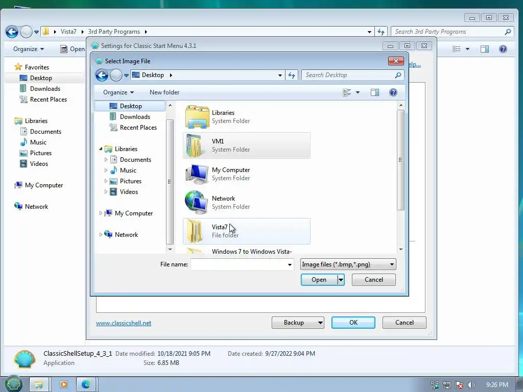Click the volume icon in system tray
This screenshot has width=523, height=392.
coord(471,385)
